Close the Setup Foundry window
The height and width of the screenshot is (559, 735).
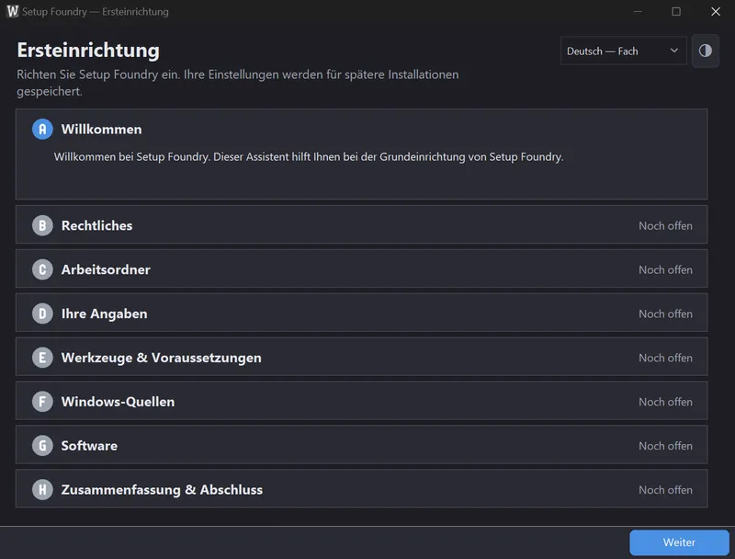point(716,11)
